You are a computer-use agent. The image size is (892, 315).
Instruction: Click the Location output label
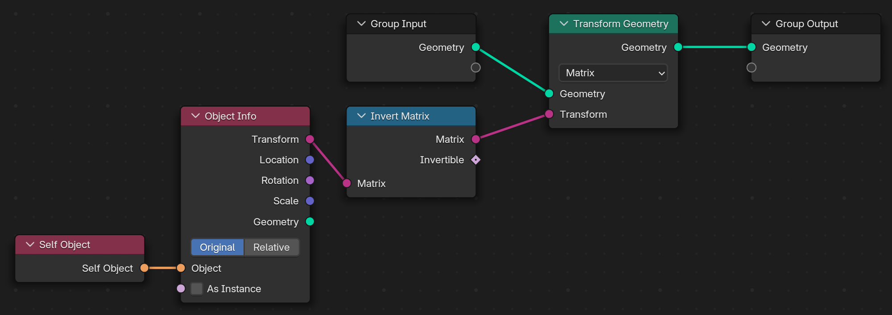(x=279, y=160)
